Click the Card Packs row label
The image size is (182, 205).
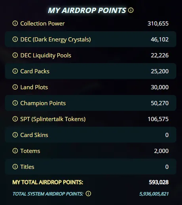point(35,71)
